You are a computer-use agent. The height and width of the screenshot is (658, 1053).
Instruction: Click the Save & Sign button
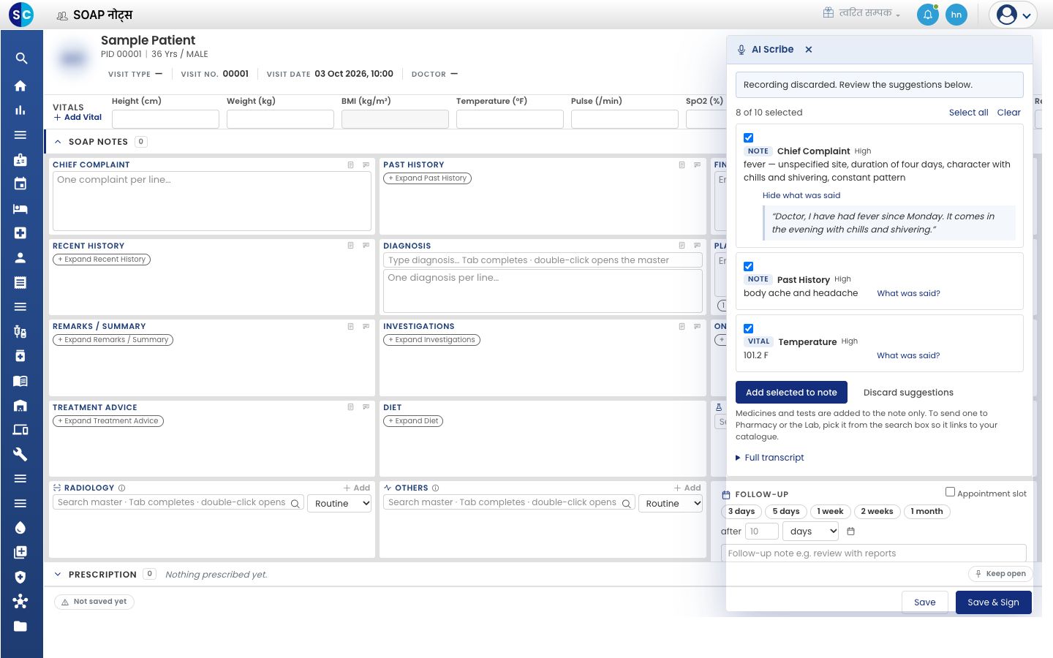pyautogui.click(x=993, y=602)
